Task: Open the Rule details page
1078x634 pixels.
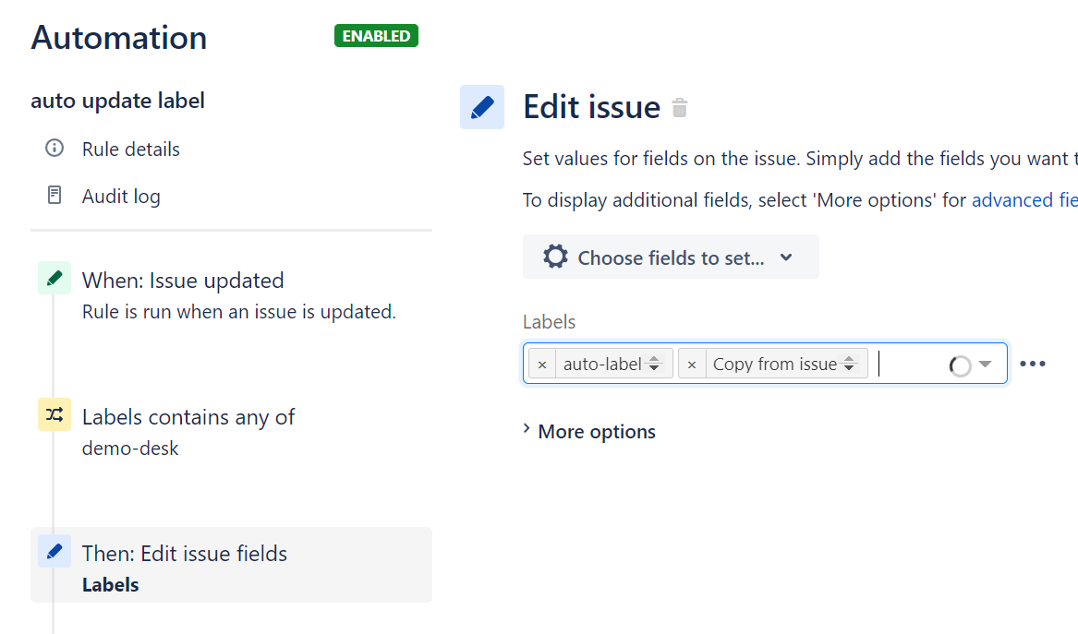Action: click(130, 150)
